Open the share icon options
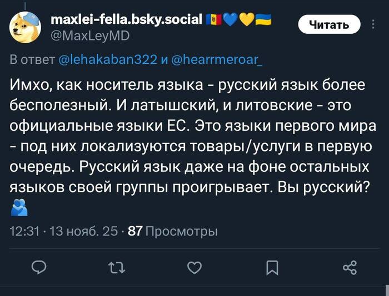Image resolution: width=389 pixels, height=296 pixels. 350,268
